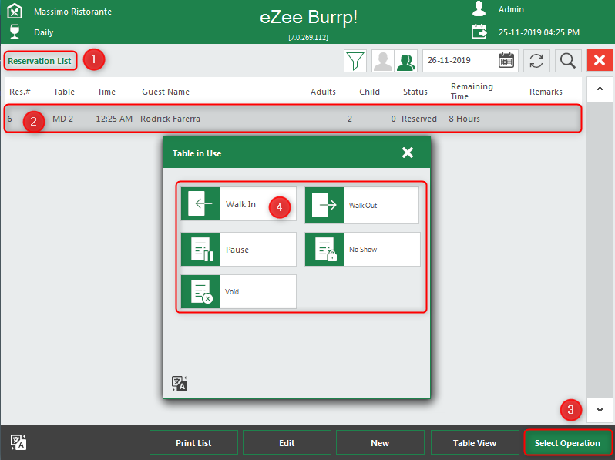Click the Massimo Ristorante restaurant icon
This screenshot has width=615, height=460.
[x=15, y=11]
